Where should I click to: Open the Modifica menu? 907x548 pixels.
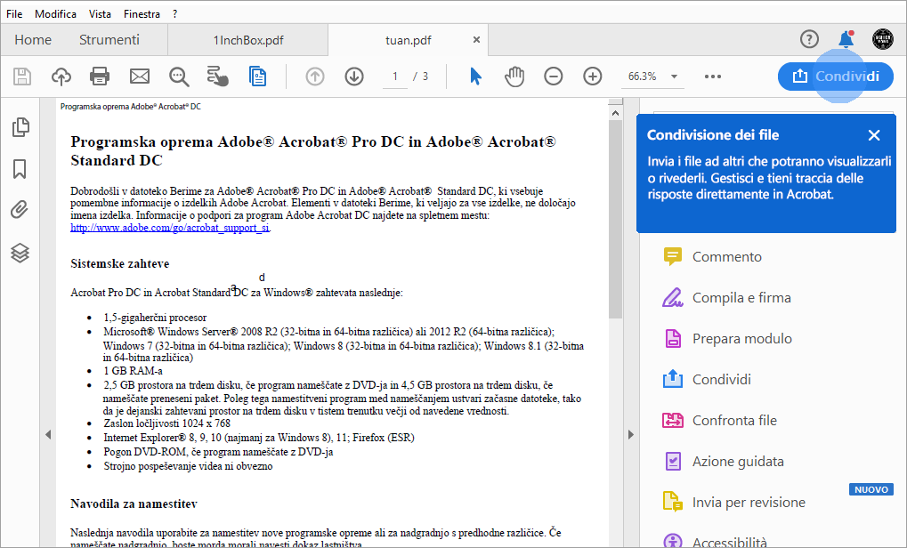[55, 13]
